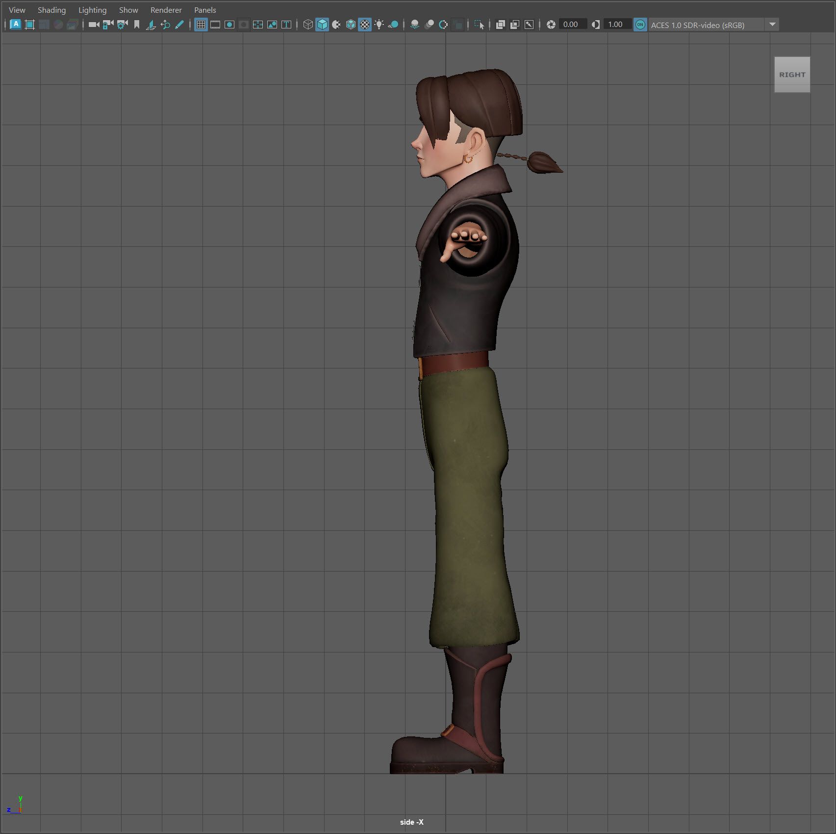Click the crop region render icon

[x=29, y=25]
